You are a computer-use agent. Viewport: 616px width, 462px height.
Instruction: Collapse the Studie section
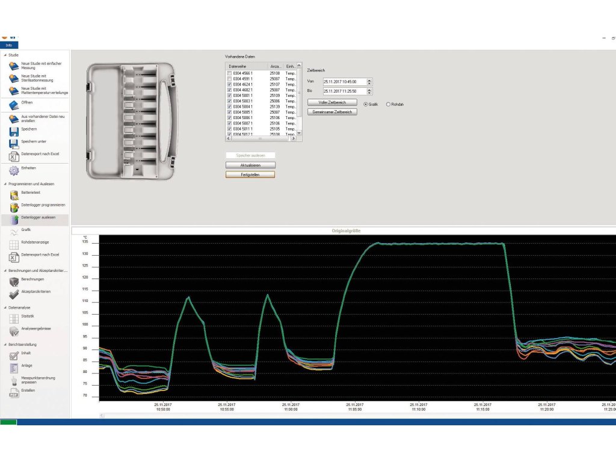[5, 55]
